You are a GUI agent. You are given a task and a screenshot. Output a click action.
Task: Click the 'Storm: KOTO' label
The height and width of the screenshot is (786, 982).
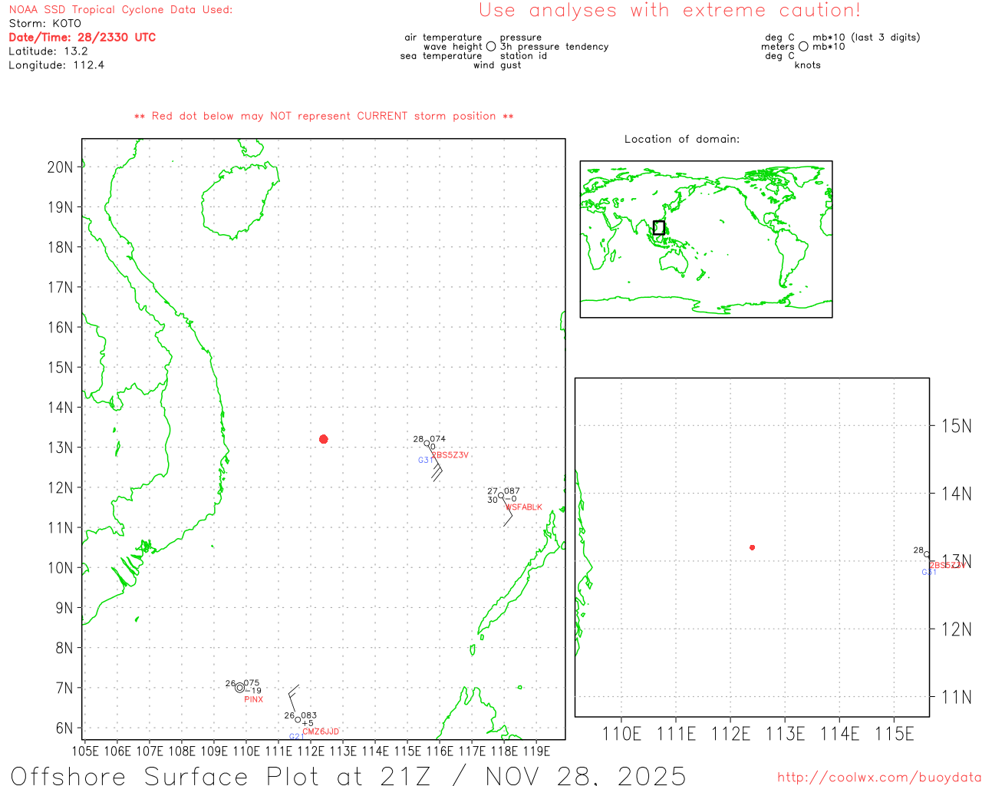click(x=44, y=24)
